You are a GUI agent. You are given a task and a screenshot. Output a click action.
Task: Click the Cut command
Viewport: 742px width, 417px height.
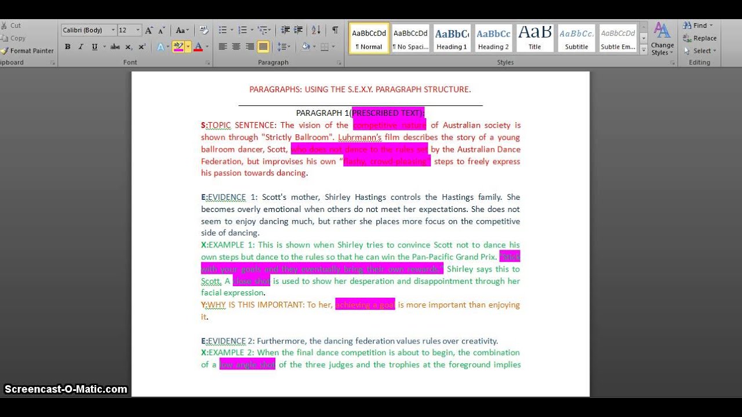point(11,25)
